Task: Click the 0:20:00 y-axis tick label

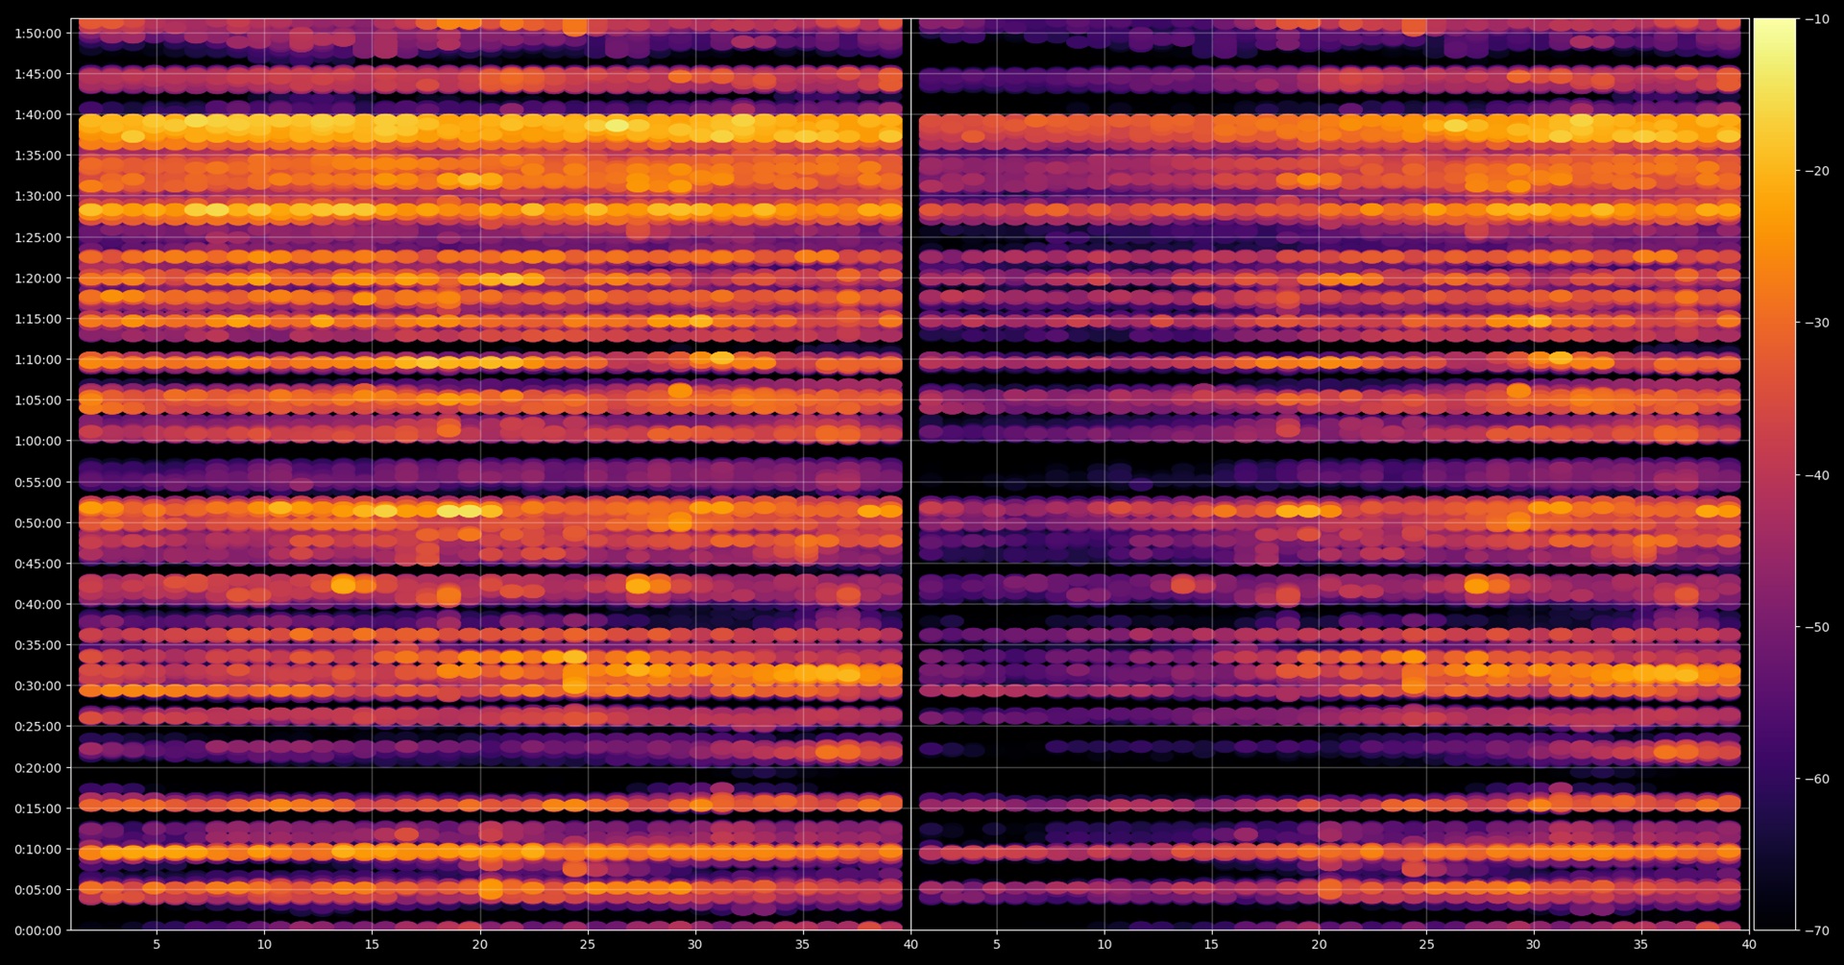Action: [37, 767]
